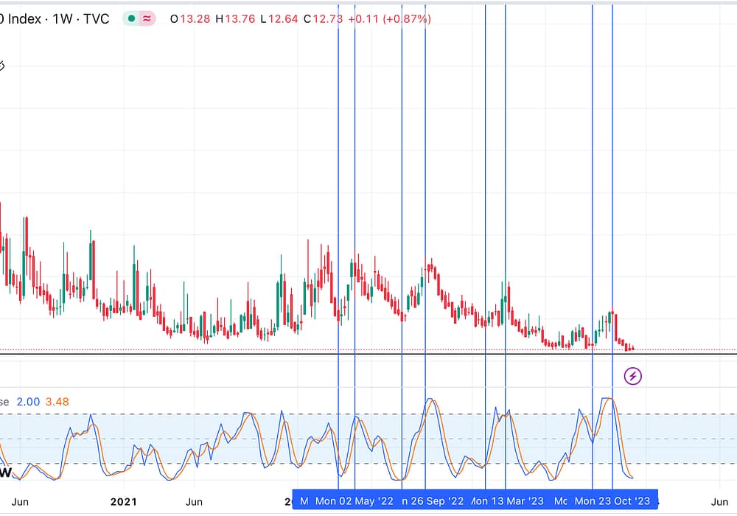
Task: Click the TradingView logo at bottom left
Action: pos(5,470)
